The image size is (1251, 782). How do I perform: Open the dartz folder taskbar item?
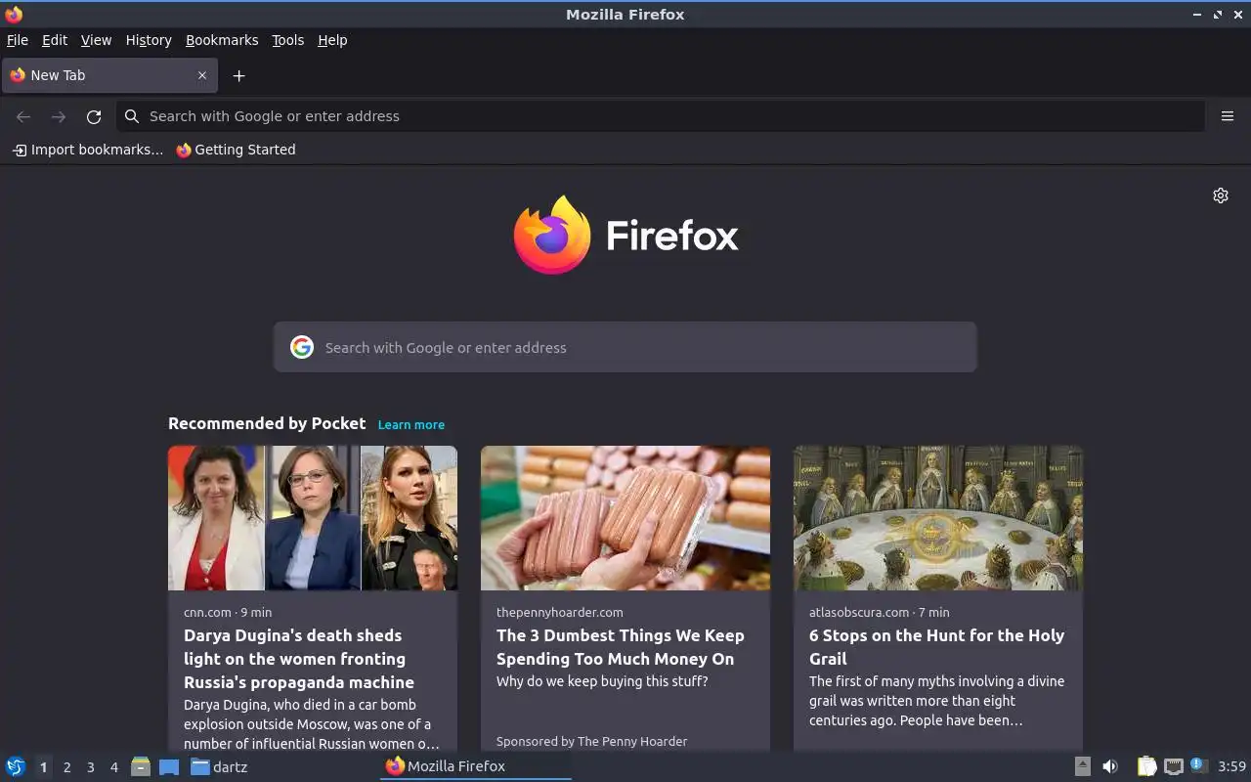(219, 766)
